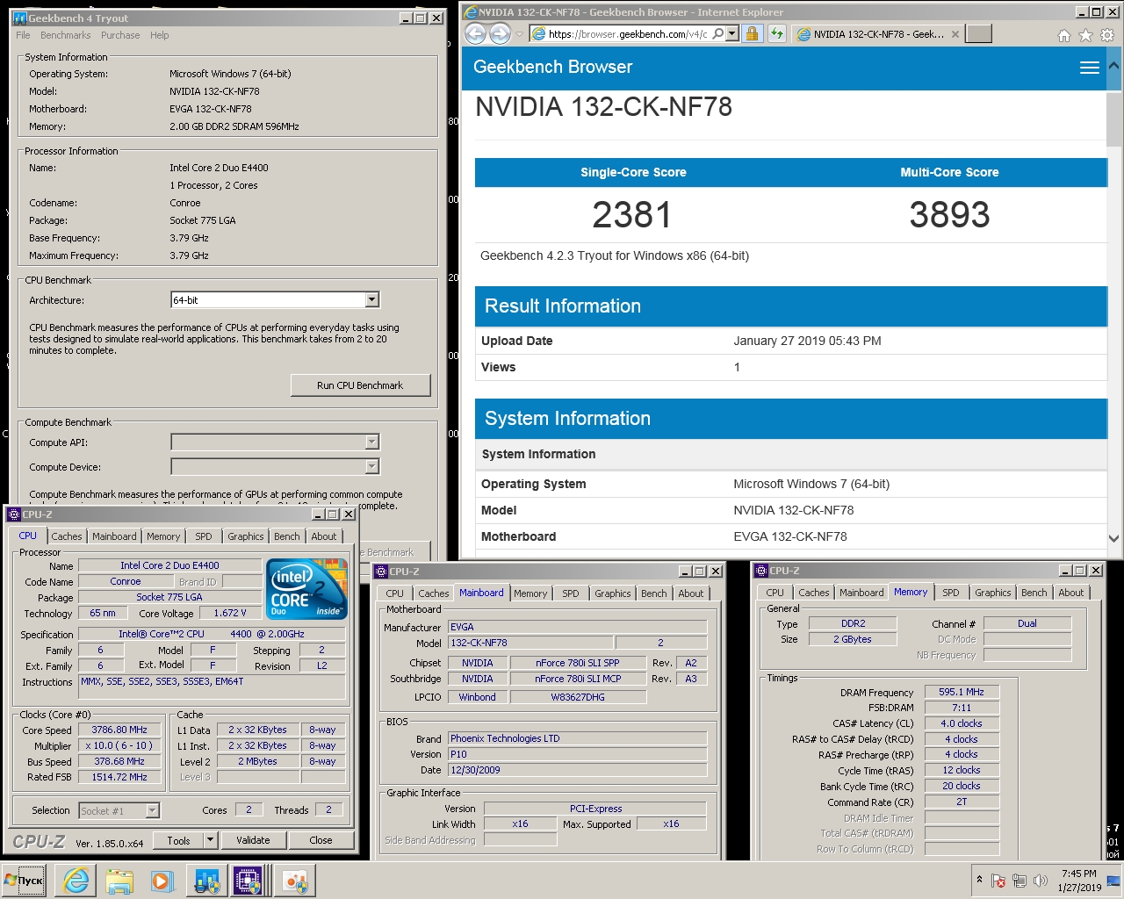
Task: Select Mainboard tab in Memory CPU-Z window
Action: [x=861, y=593]
